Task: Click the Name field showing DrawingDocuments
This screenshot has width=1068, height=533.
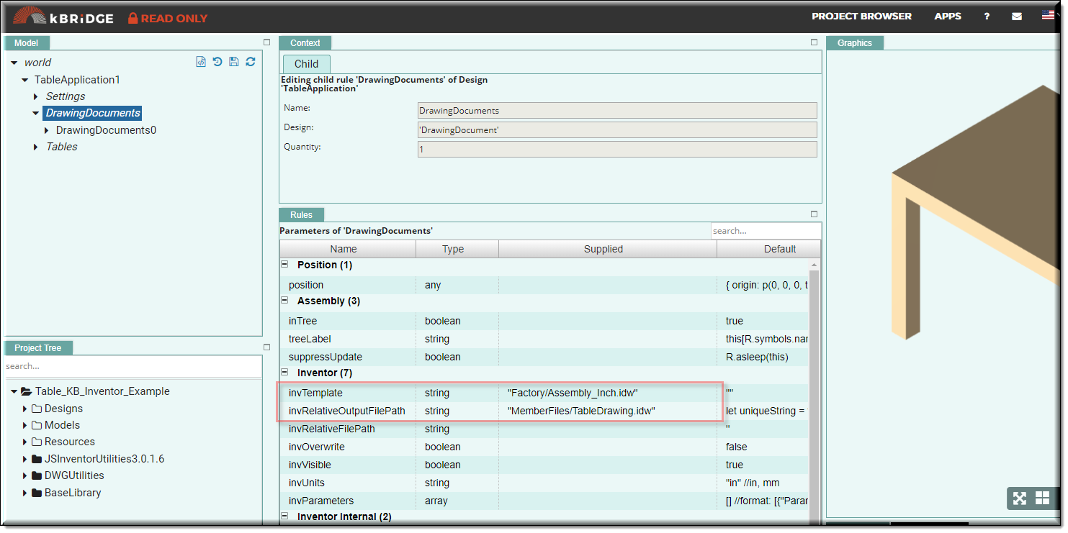Action: [x=617, y=110]
